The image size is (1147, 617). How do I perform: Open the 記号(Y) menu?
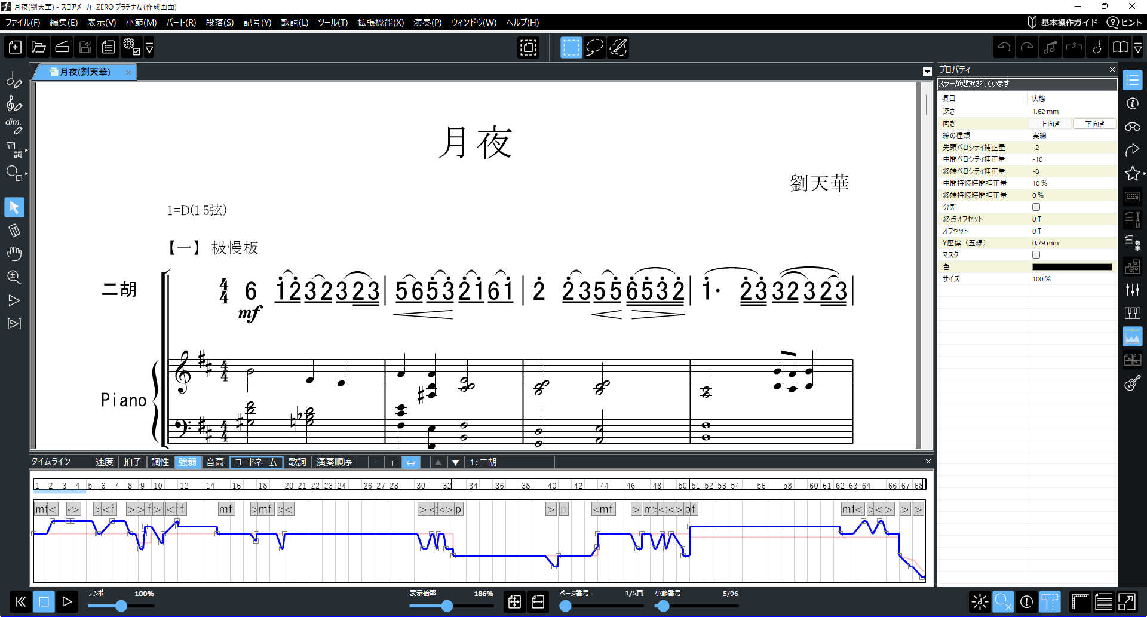pos(257,23)
